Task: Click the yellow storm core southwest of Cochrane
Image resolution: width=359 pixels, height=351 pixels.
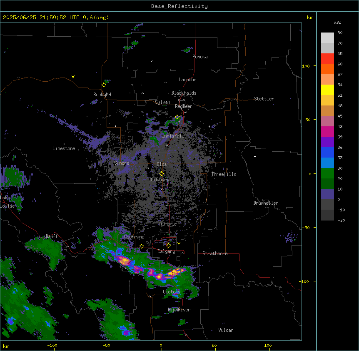Action: coord(125,261)
